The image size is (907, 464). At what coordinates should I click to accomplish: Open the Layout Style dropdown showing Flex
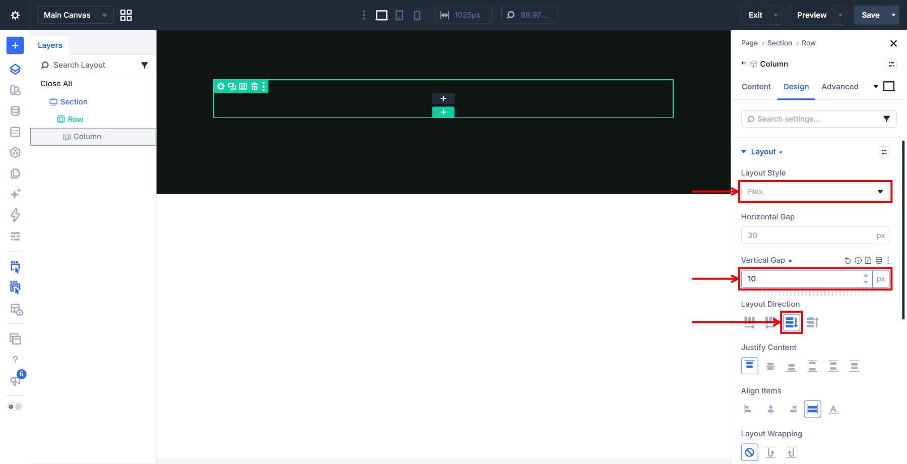(x=815, y=192)
